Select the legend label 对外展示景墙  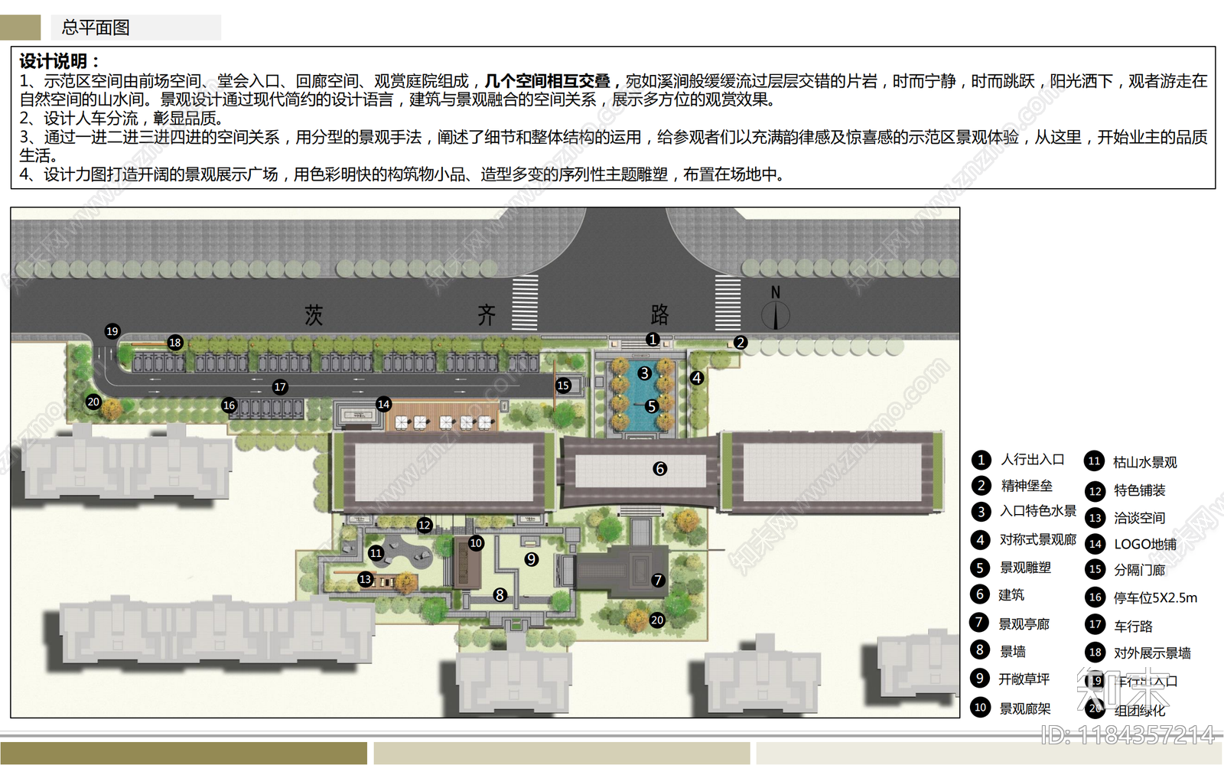(1152, 653)
